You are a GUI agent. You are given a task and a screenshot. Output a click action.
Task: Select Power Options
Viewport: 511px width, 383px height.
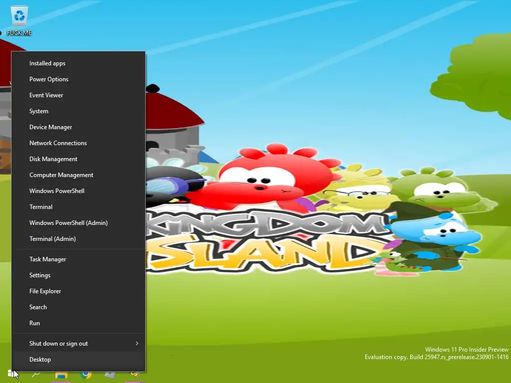pyautogui.click(x=78, y=79)
